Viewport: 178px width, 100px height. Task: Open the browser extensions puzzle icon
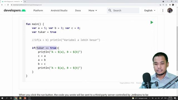[x=170, y=5]
